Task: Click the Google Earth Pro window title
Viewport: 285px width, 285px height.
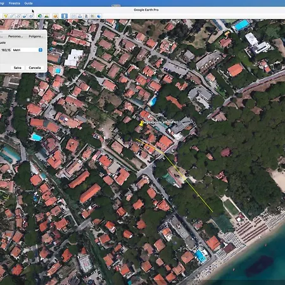Action: click(x=146, y=9)
